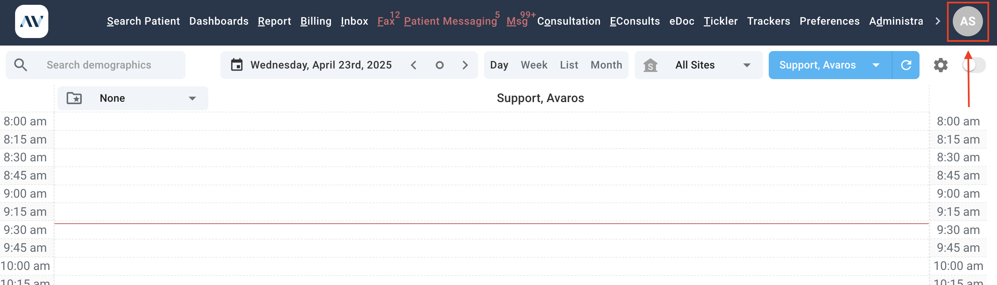Switch to Month view
The image size is (997, 285).
click(x=606, y=65)
